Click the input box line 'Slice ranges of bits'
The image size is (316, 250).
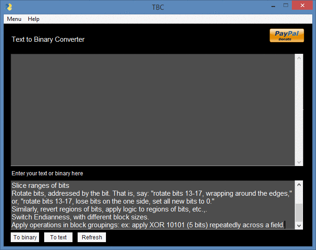click(x=40, y=186)
